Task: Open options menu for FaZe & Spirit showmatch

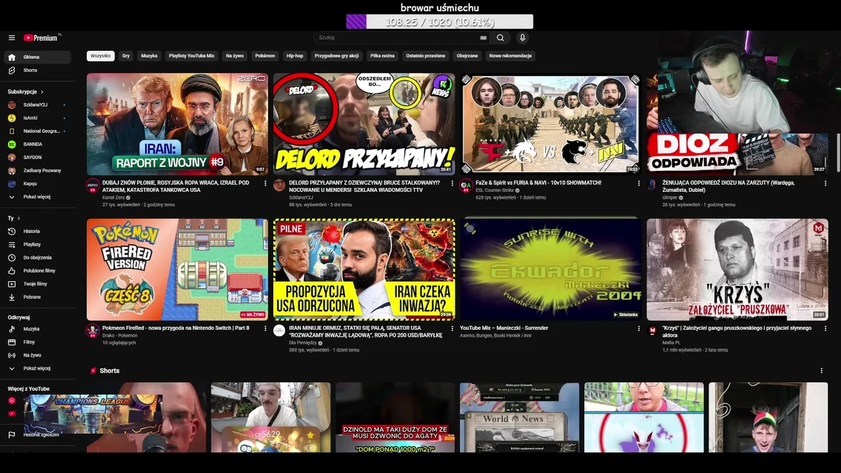Action: point(639,183)
